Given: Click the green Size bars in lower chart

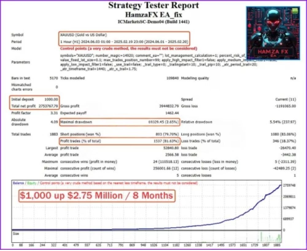Looking at the screenshot, I should click(x=270, y=238).
